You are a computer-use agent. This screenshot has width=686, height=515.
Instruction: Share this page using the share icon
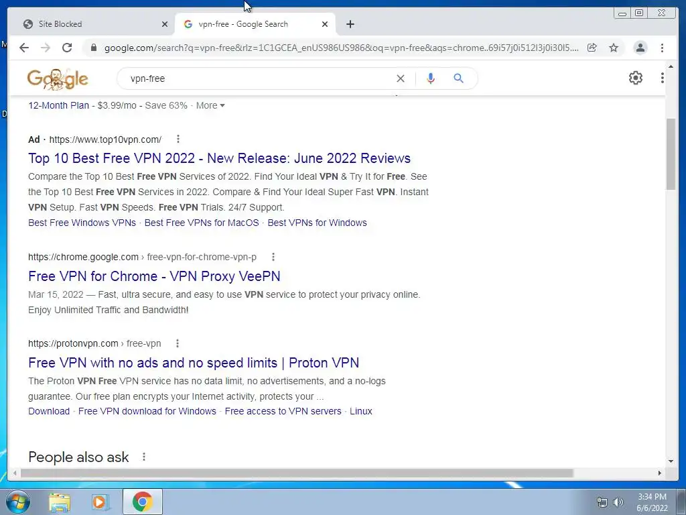pyautogui.click(x=592, y=48)
